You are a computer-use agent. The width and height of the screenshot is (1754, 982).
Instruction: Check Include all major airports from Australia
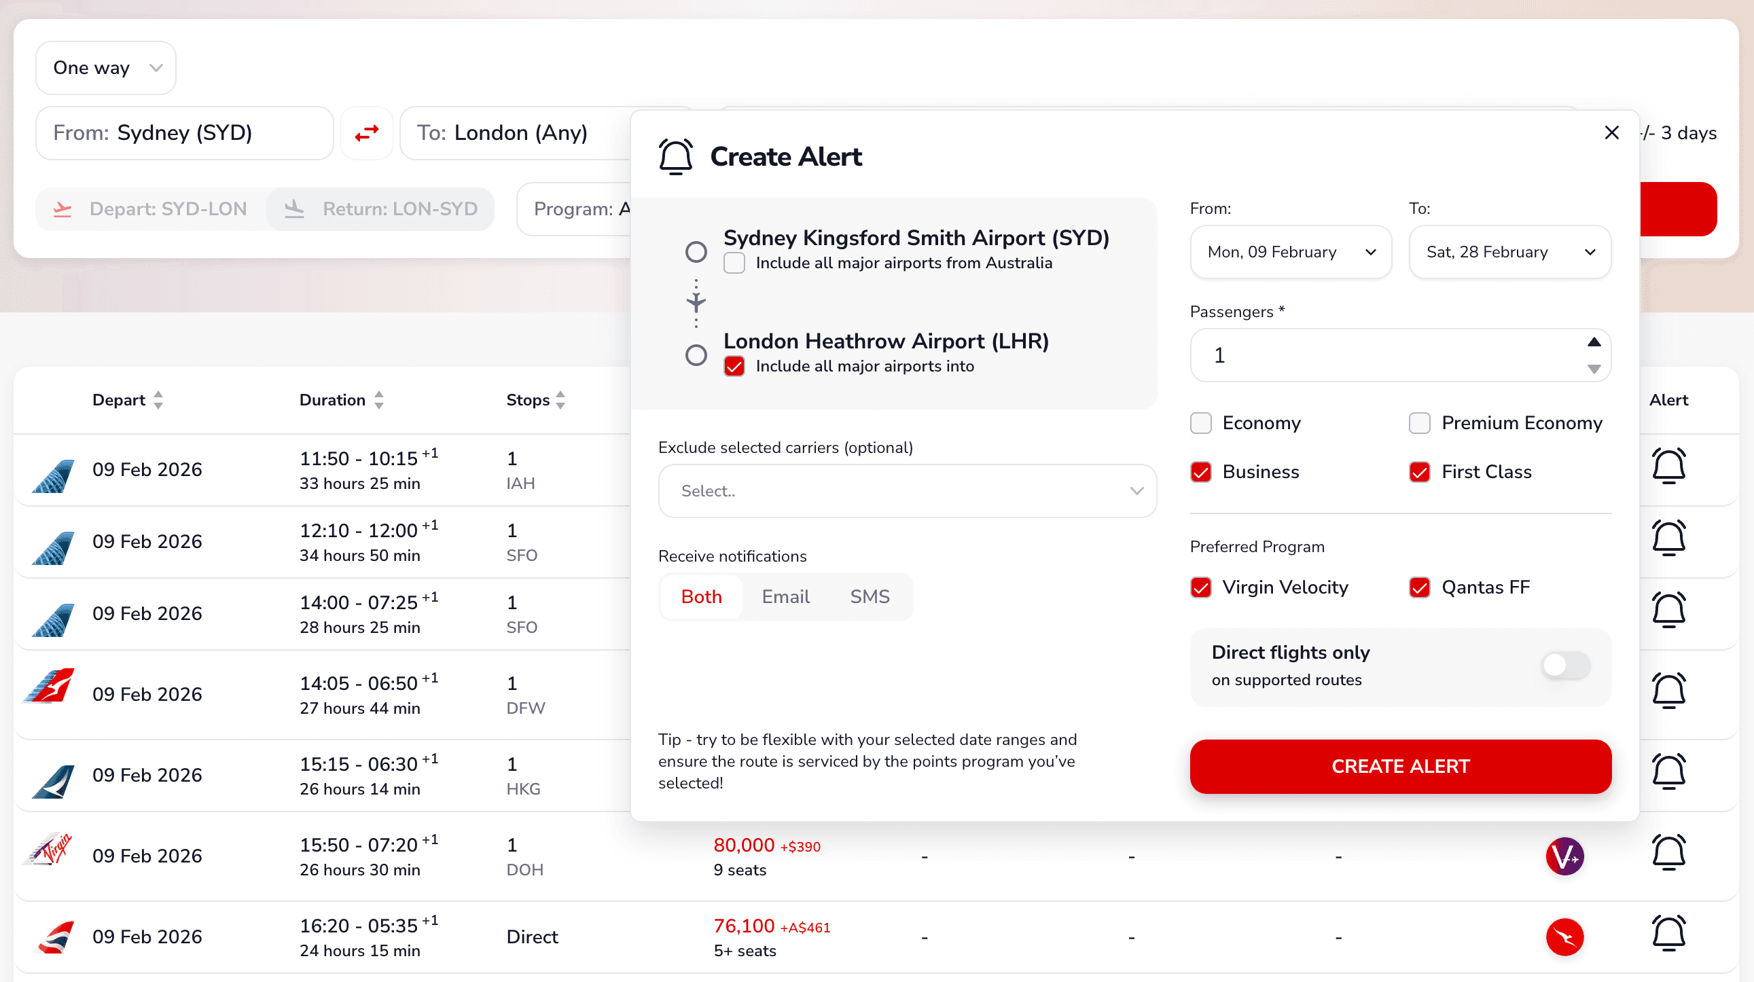[x=734, y=263]
